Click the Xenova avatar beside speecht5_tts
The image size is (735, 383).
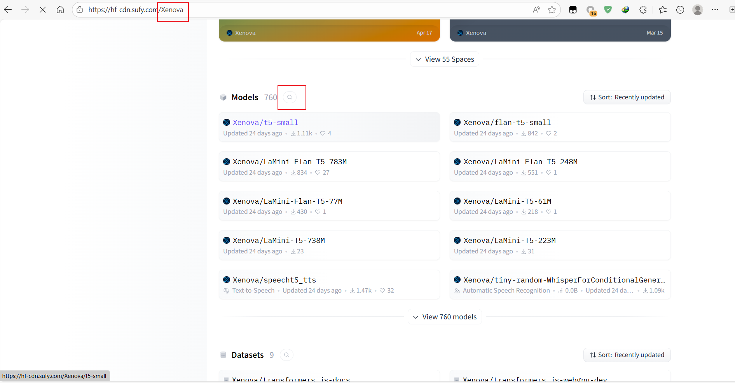pos(227,280)
